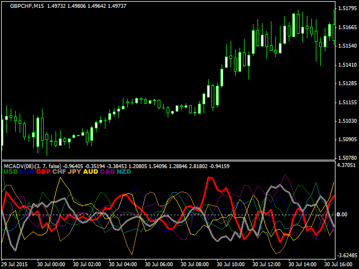Click indicator zero level label 0.00
The image size is (359, 269).
(342, 215)
